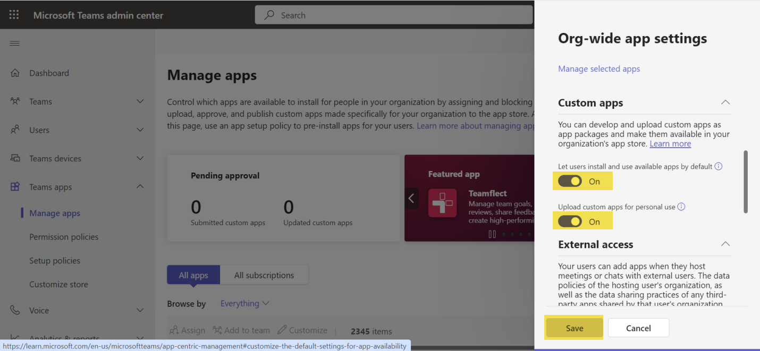Toggle Let users install available apps switch

point(570,181)
